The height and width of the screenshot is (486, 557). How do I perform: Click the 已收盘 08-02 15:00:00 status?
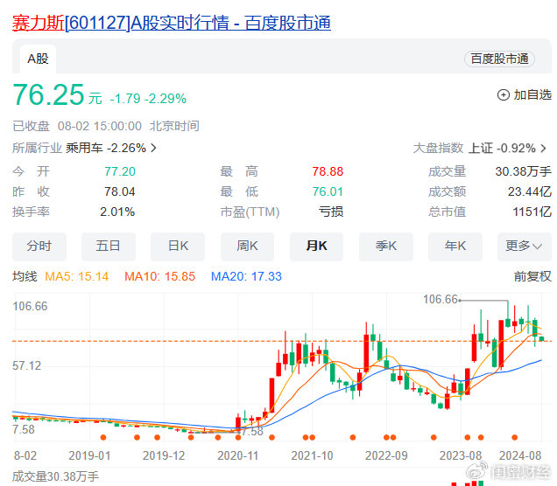106,126
